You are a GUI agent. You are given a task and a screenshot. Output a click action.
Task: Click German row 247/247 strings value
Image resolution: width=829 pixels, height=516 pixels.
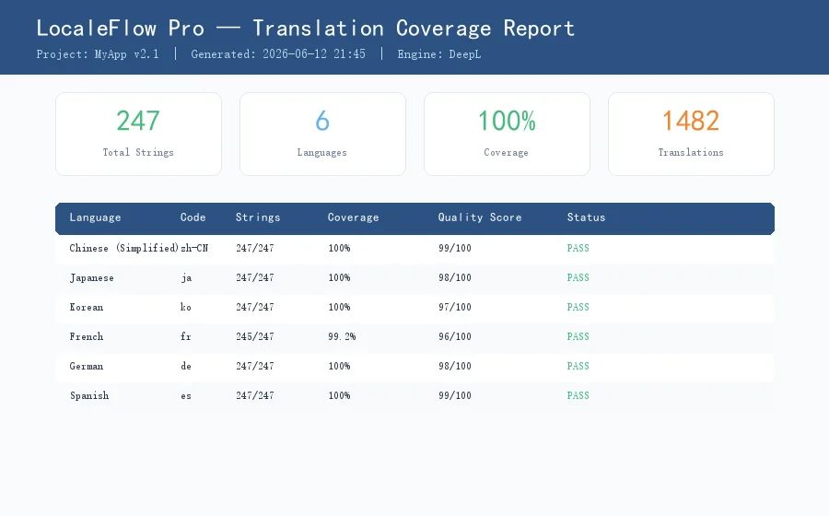point(255,366)
